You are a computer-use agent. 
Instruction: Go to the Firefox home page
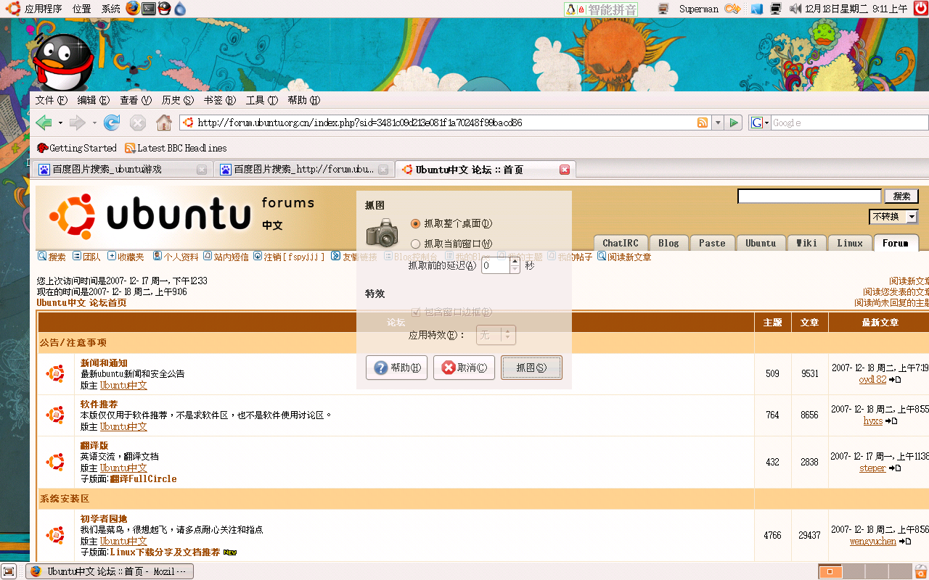click(x=164, y=123)
